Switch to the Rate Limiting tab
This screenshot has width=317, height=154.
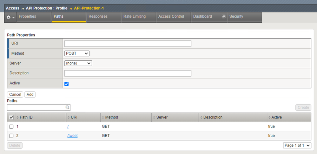(x=135, y=16)
